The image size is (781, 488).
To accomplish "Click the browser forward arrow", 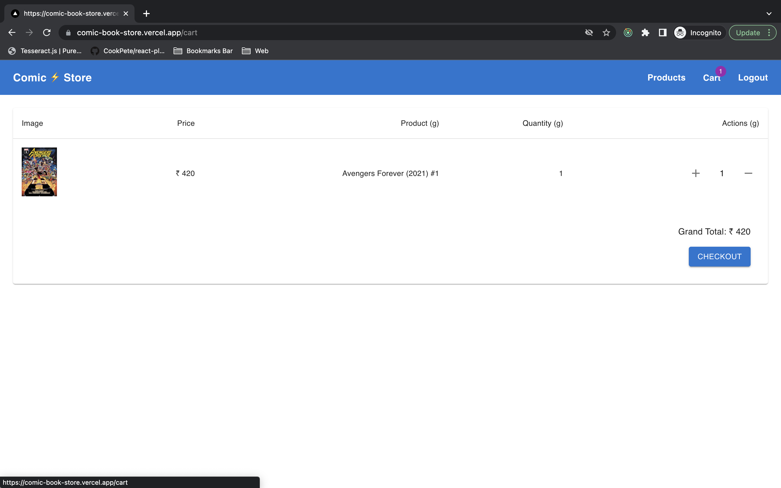I will (29, 33).
